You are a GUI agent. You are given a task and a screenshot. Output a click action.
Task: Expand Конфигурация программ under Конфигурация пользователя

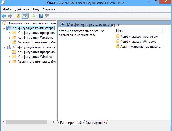pos(9,52)
